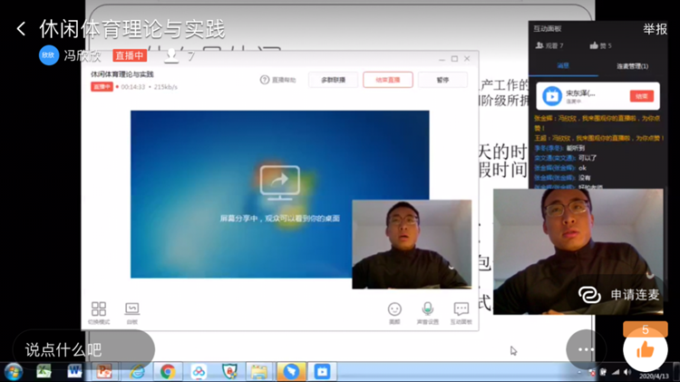End the mic-link with 宋东泽
Screen dimensions: 680x382
pos(641,95)
